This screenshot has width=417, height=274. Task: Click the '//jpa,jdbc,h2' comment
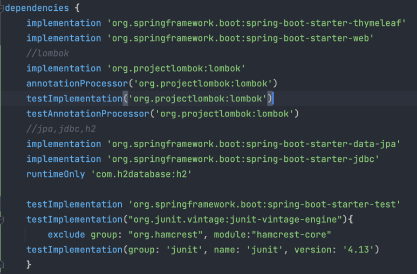coord(61,129)
